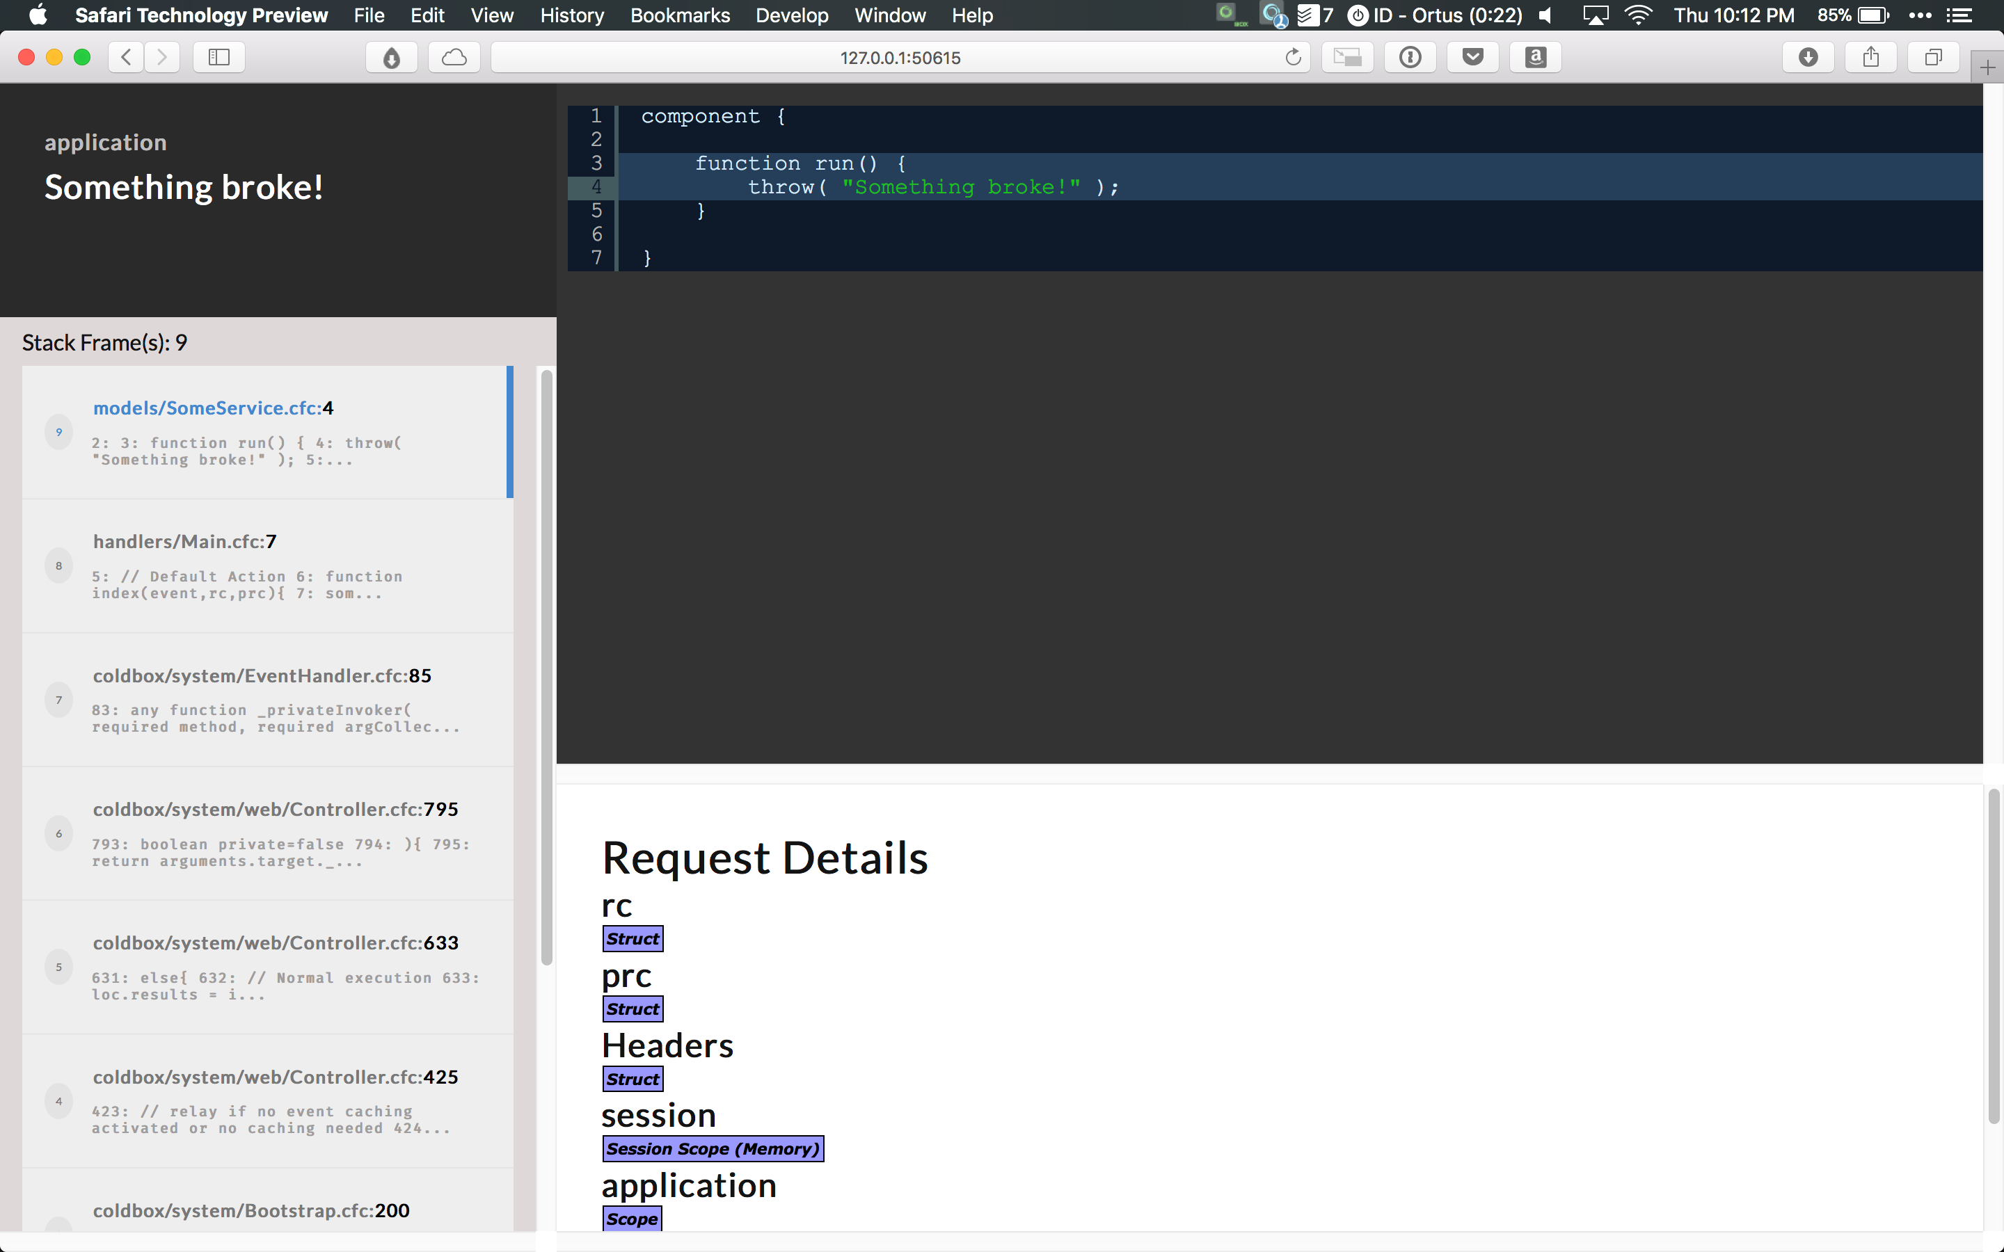
Task: Click the Safari sidebar toggle icon
Action: 218,57
